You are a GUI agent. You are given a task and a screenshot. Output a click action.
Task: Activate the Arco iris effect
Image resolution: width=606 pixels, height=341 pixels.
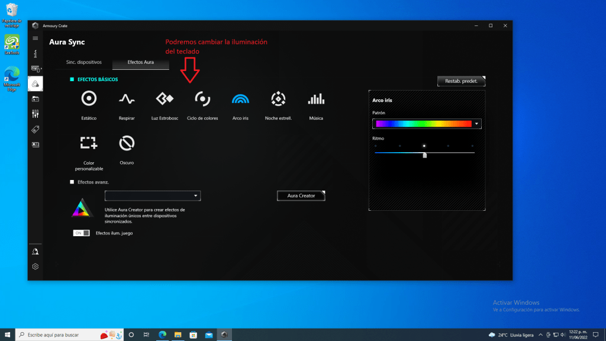point(240,99)
